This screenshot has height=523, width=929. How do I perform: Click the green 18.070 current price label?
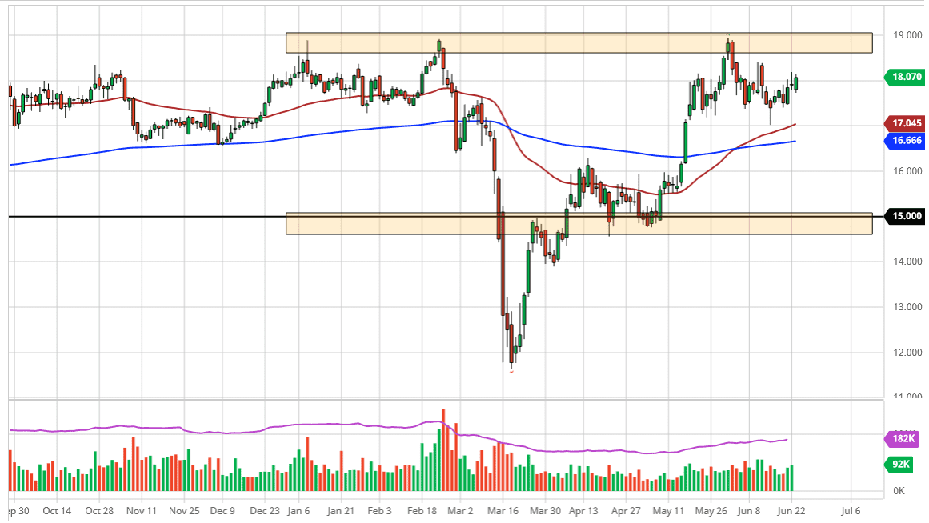tap(906, 78)
